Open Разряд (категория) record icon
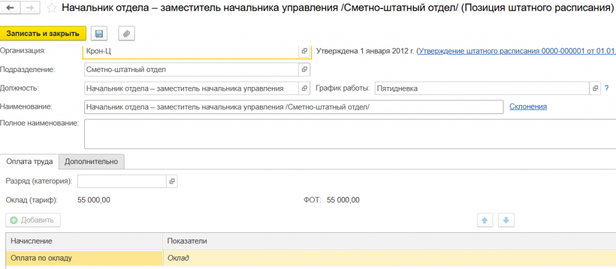This screenshot has width=616, height=269. [x=171, y=181]
